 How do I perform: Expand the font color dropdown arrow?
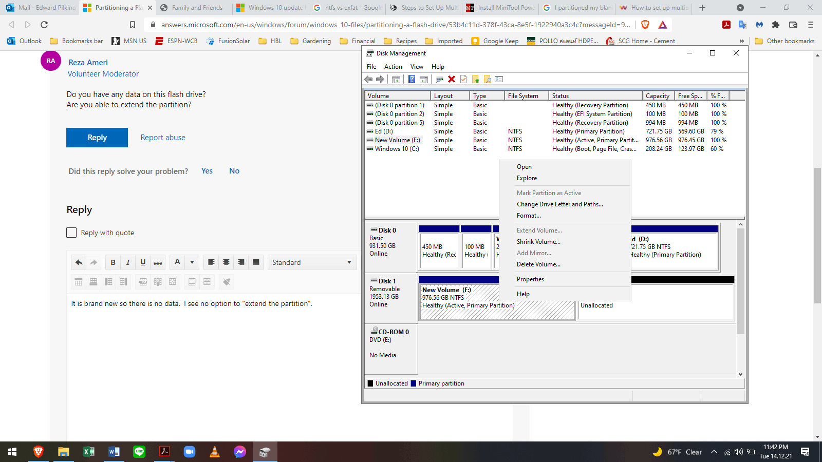click(x=192, y=262)
